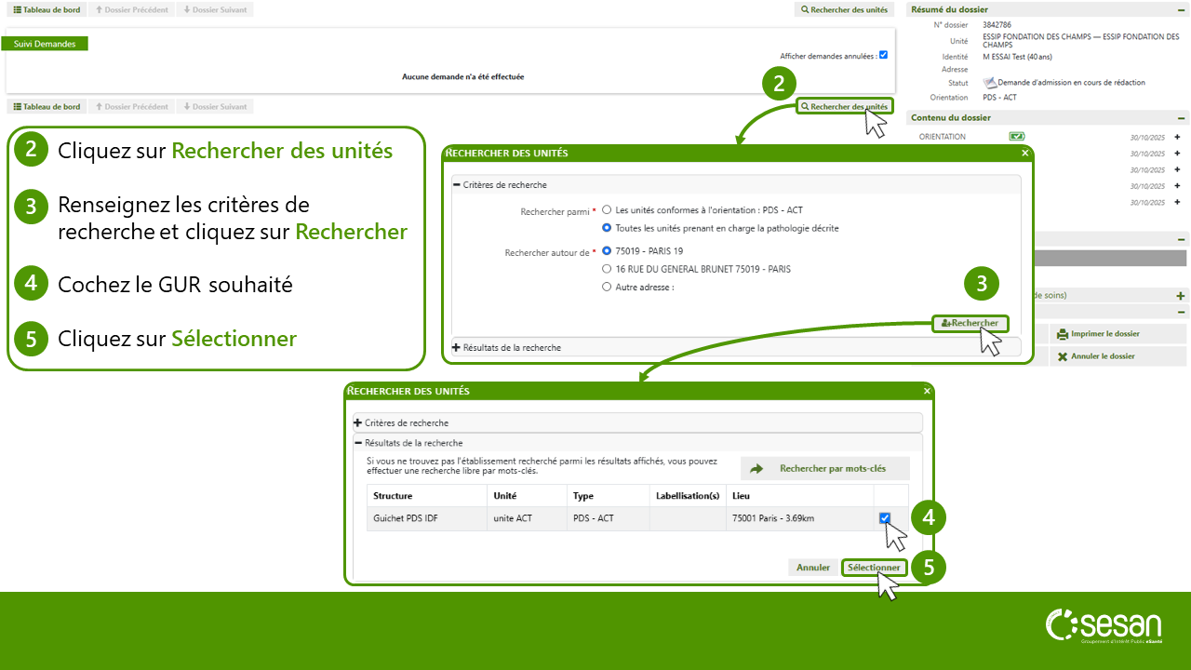Viewport: 1191px width, 670px height.
Task: Collapse the Résumé du dossier panel
Action: point(1181,9)
